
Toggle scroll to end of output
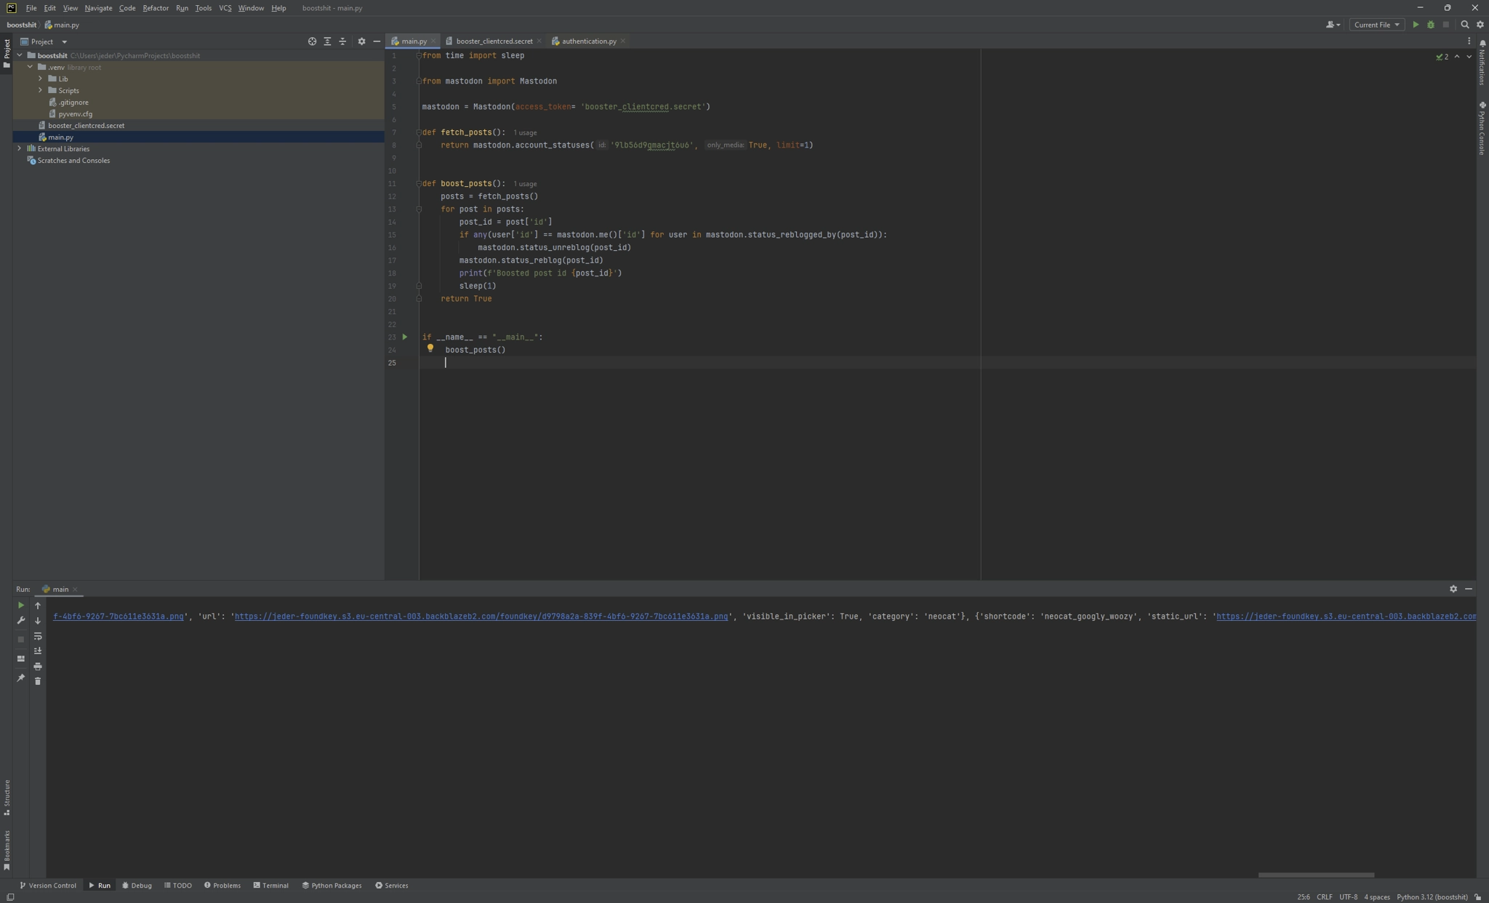[38, 651]
